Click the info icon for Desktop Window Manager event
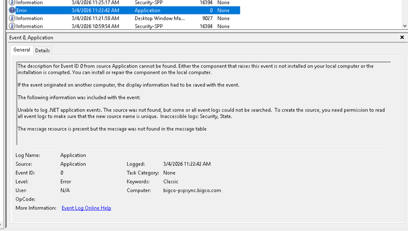 tap(12, 18)
